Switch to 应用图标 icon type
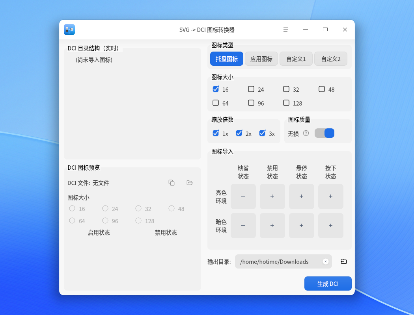This screenshot has width=414, height=315. pos(261,59)
